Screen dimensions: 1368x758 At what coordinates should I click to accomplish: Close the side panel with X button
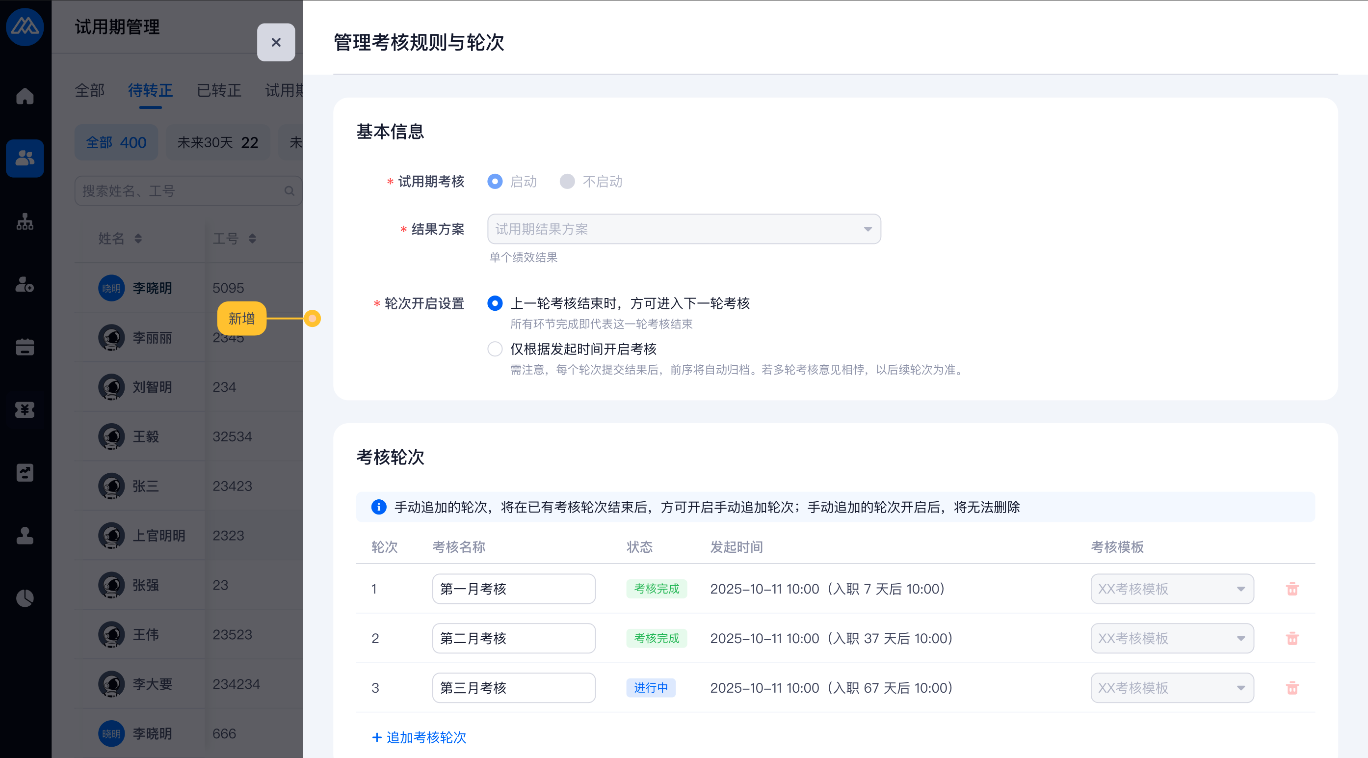[x=276, y=43]
